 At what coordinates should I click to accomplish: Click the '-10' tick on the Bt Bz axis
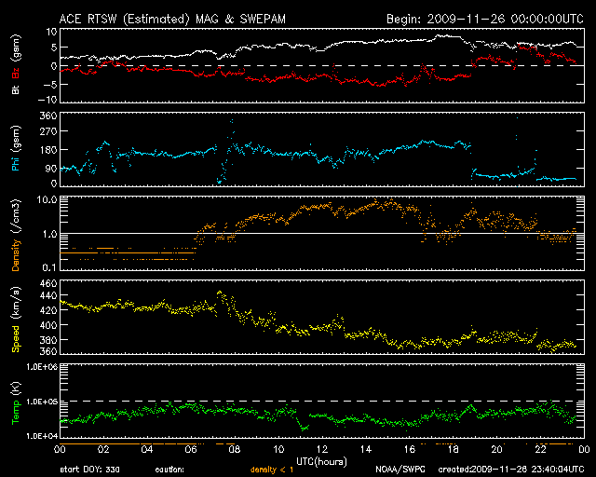point(47,100)
